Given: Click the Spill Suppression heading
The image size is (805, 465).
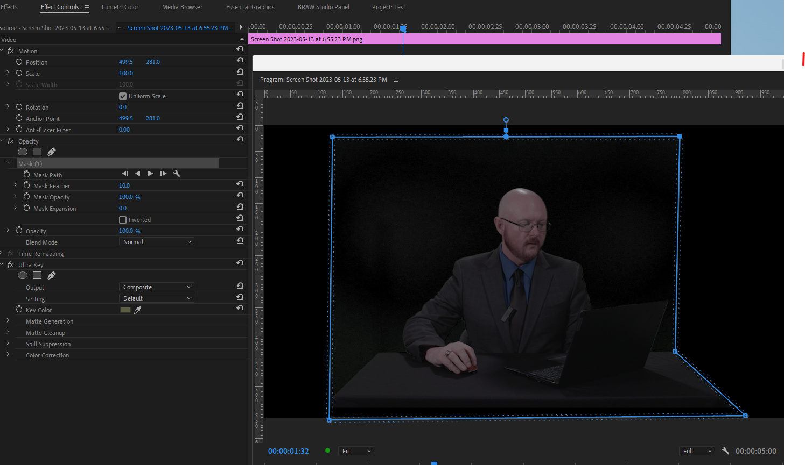Looking at the screenshot, I should 47,344.
